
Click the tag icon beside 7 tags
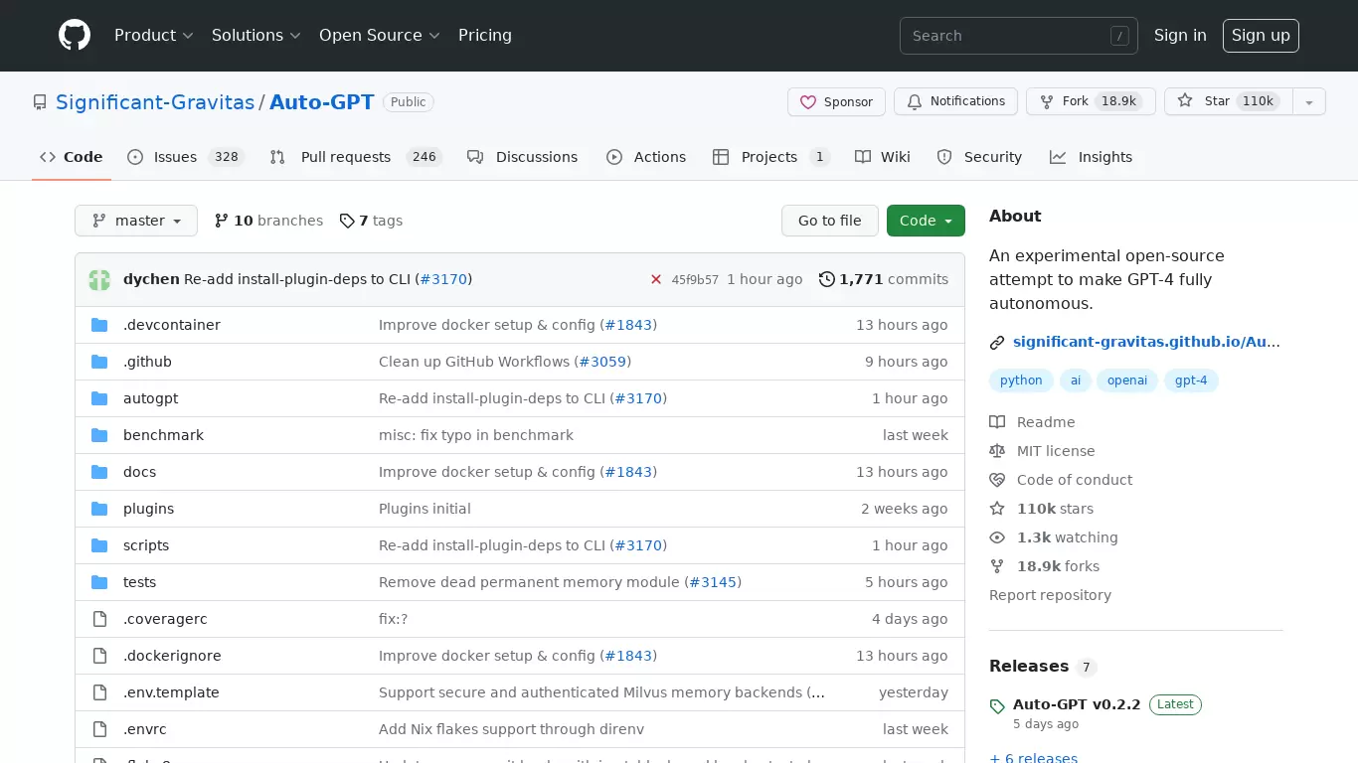click(347, 221)
